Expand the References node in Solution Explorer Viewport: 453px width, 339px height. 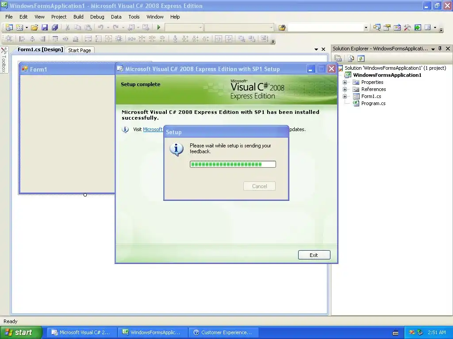(x=345, y=89)
